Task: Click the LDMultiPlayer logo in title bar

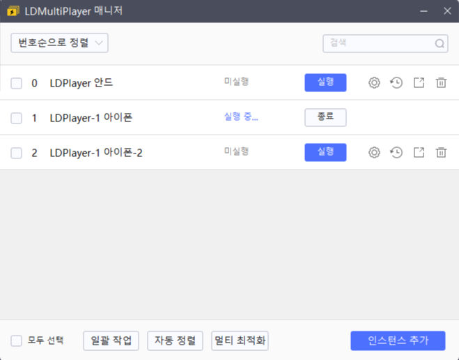Action: pos(13,11)
